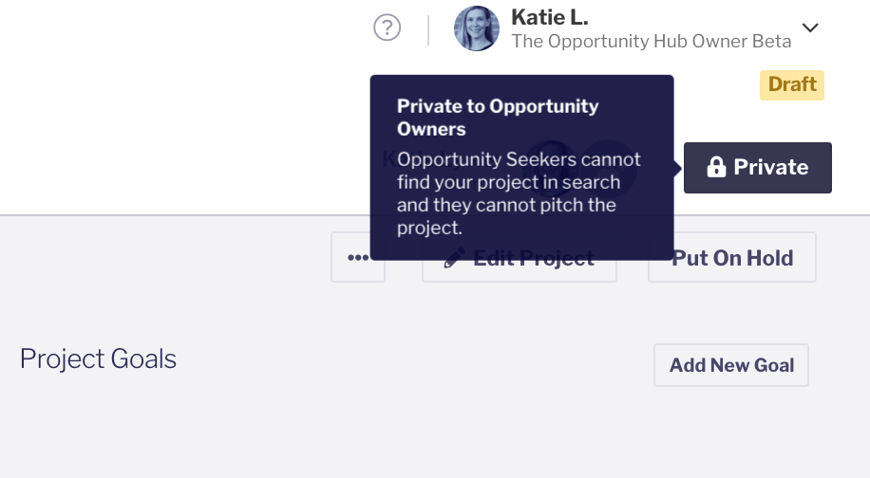This screenshot has height=478, width=870.
Task: Select The Opportunity Hub Owner Beta label
Action: tap(651, 42)
